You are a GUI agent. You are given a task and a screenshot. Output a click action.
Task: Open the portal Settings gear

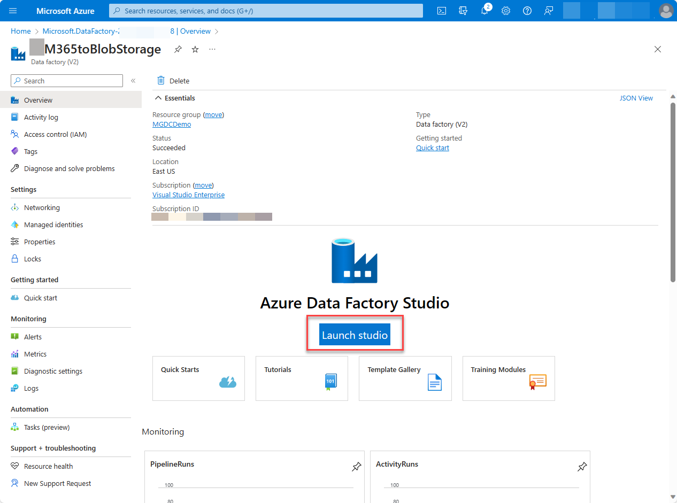point(505,10)
